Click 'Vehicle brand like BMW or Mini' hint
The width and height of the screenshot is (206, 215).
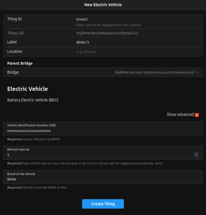click(x=44, y=187)
